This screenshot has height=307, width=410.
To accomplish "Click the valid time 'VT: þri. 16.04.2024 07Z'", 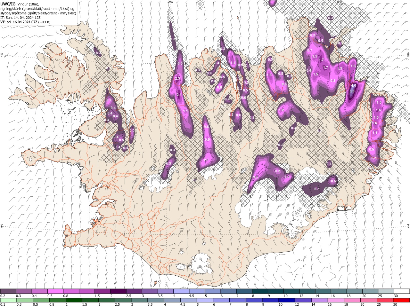I will click(x=19, y=22).
